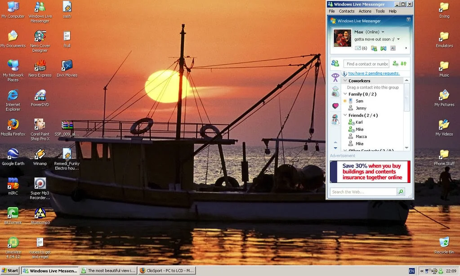
Task: Switch to 'The most beautiful view' taskbar window
Action: point(108,271)
